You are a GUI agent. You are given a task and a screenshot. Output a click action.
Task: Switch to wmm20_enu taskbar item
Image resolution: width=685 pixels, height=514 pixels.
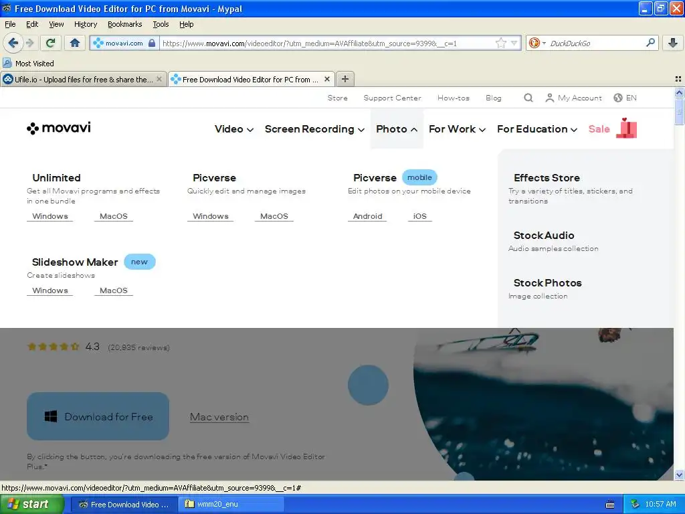[x=231, y=504]
